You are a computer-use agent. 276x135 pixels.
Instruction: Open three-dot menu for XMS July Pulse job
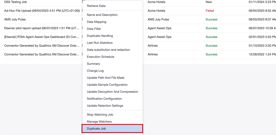coord(82,19)
